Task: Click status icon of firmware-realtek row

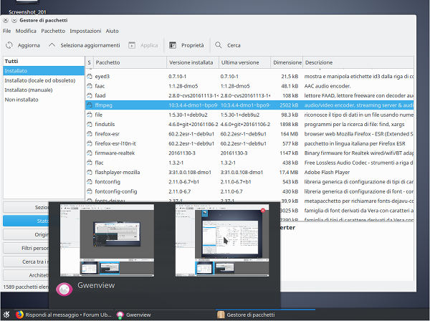Action: coord(90,153)
